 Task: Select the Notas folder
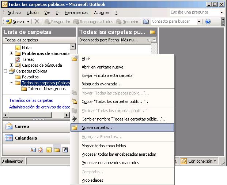point(27,48)
